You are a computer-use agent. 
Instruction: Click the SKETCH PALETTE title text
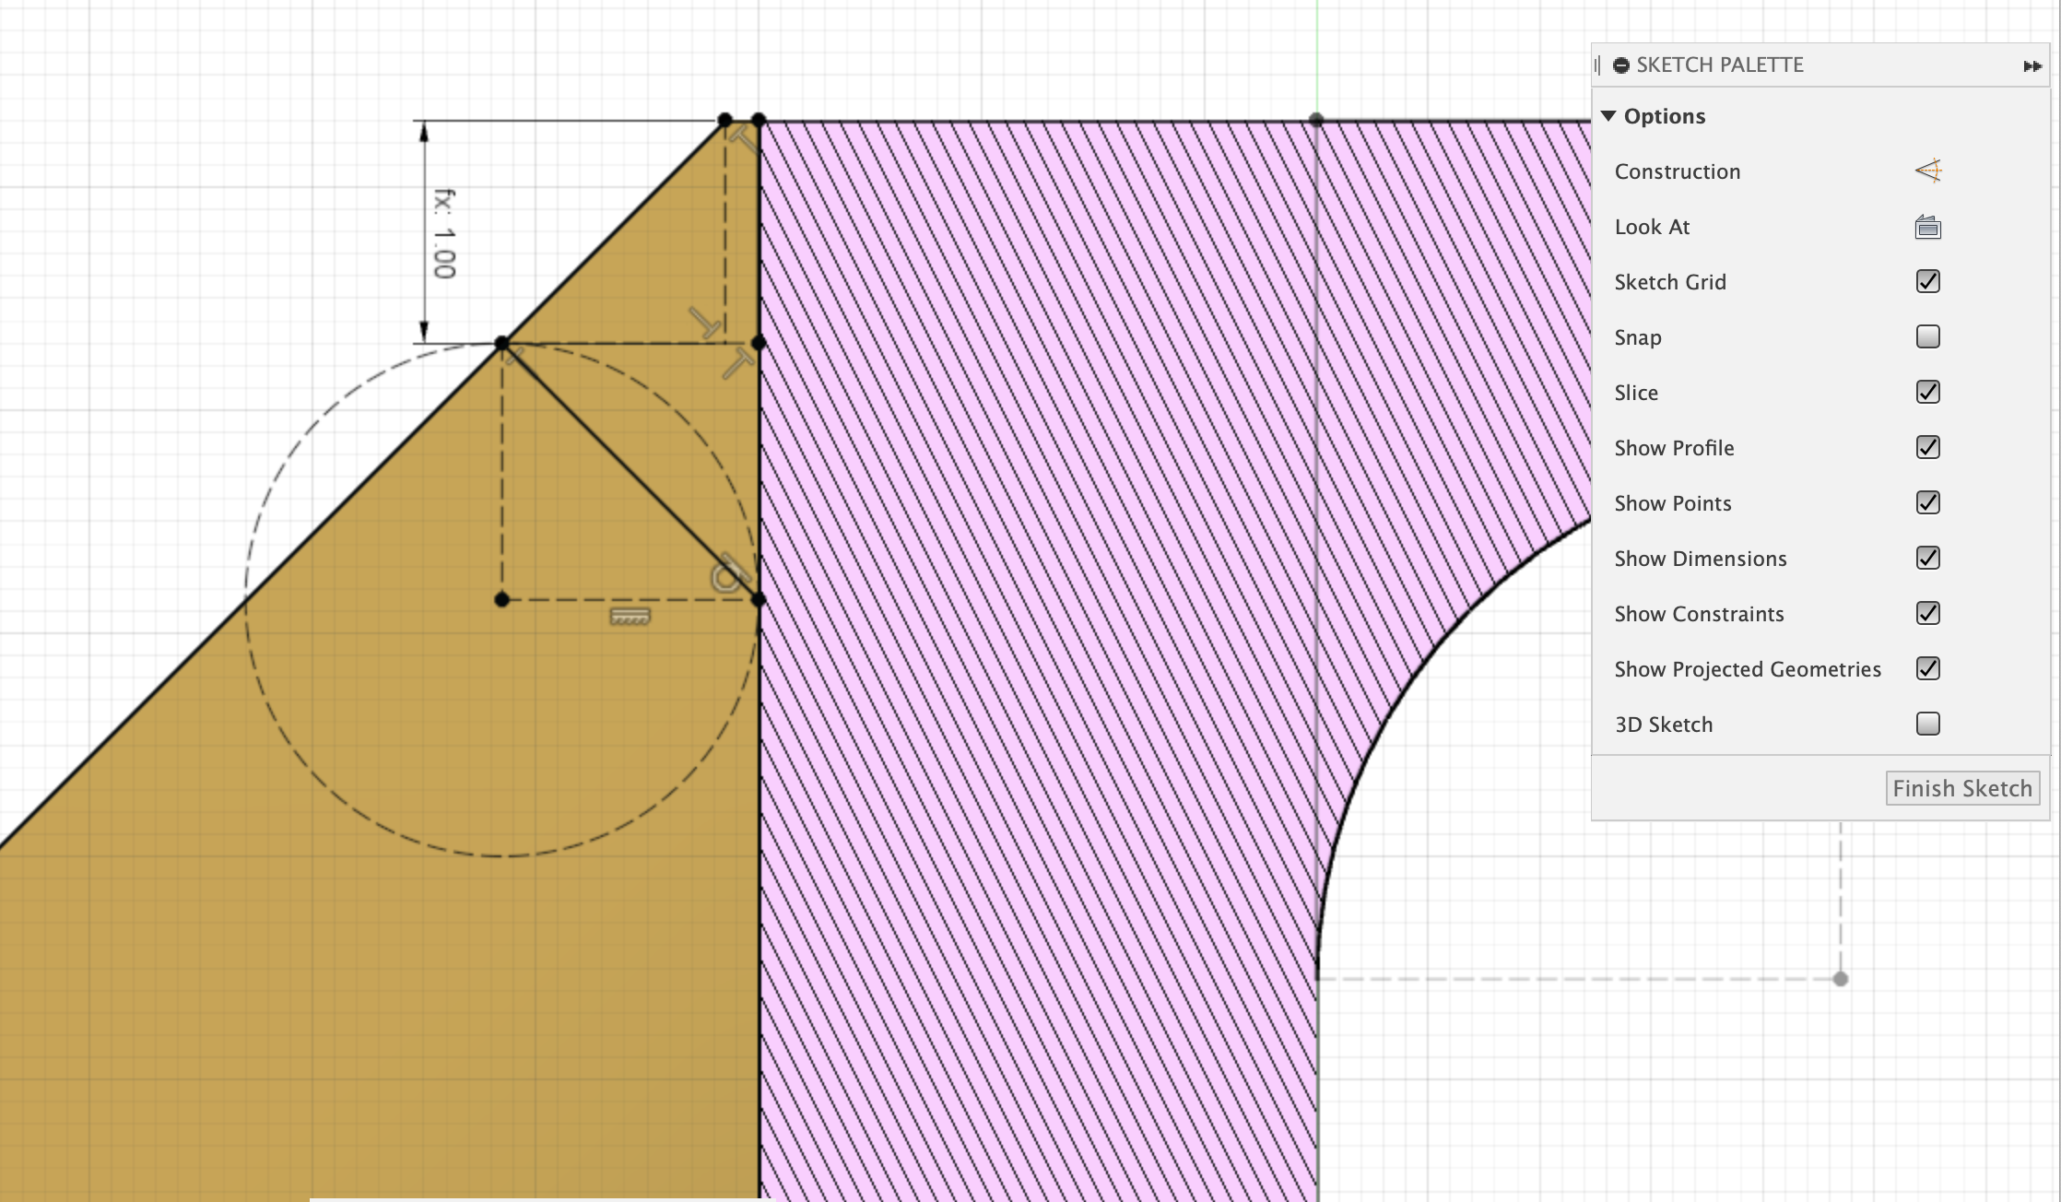point(1720,65)
